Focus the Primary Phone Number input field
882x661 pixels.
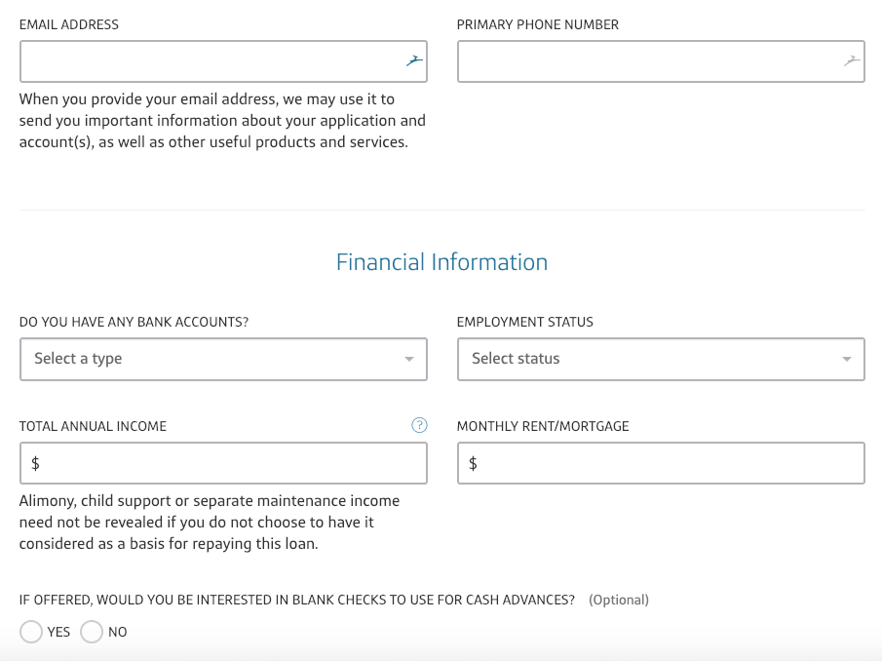click(661, 61)
